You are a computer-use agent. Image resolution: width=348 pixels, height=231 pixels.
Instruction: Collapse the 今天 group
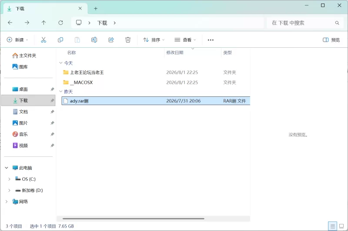(x=61, y=63)
